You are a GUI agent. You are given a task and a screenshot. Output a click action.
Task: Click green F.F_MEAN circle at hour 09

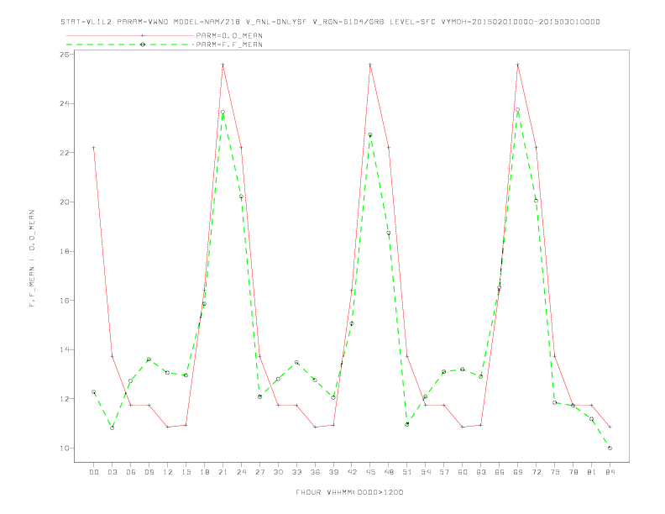[x=149, y=359]
